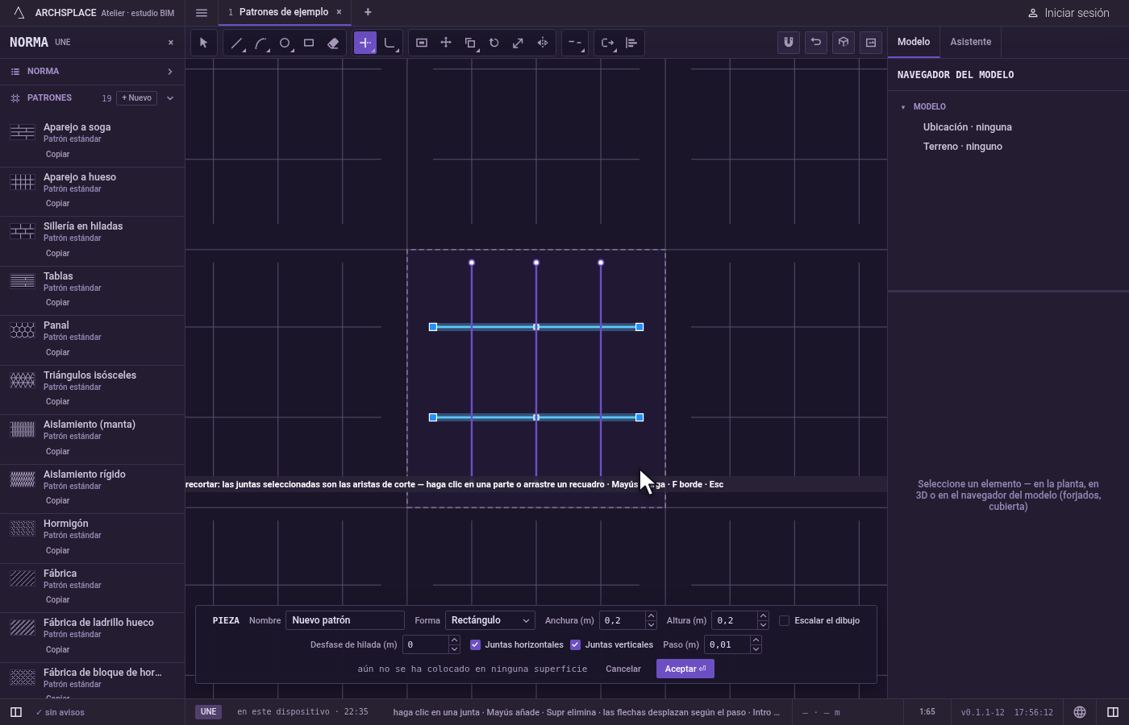This screenshot has width=1129, height=725.
Task: Select the circle drawing tool
Action: click(x=285, y=43)
